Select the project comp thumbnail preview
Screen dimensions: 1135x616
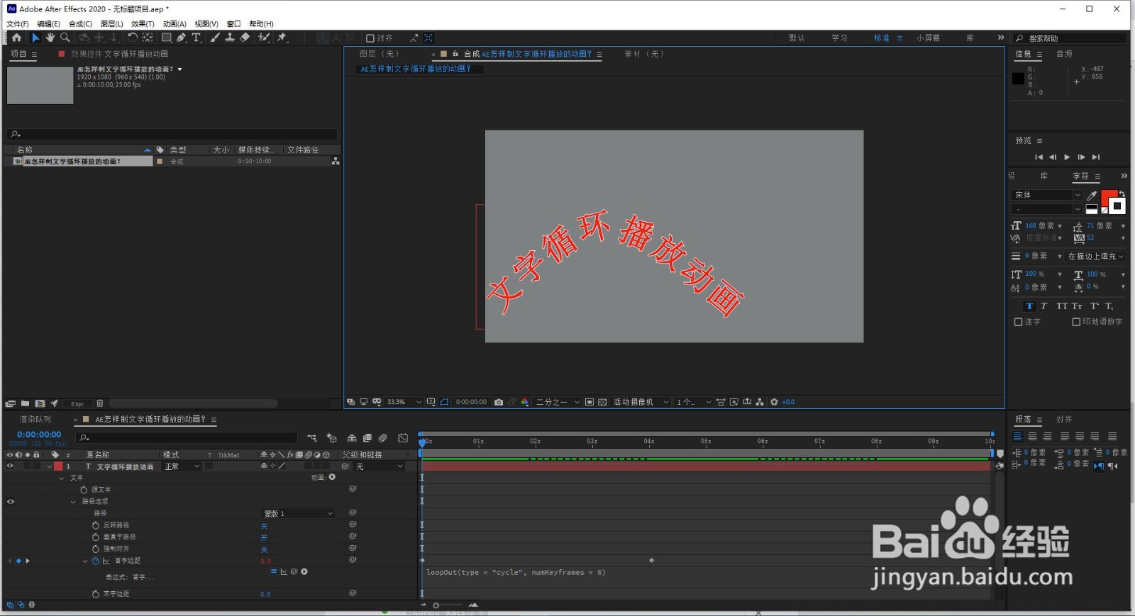(x=40, y=85)
